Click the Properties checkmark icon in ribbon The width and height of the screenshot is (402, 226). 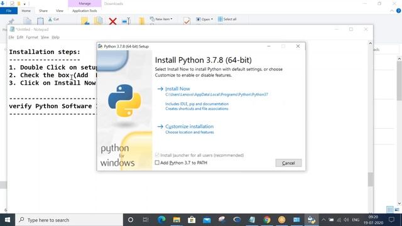[x=187, y=21]
